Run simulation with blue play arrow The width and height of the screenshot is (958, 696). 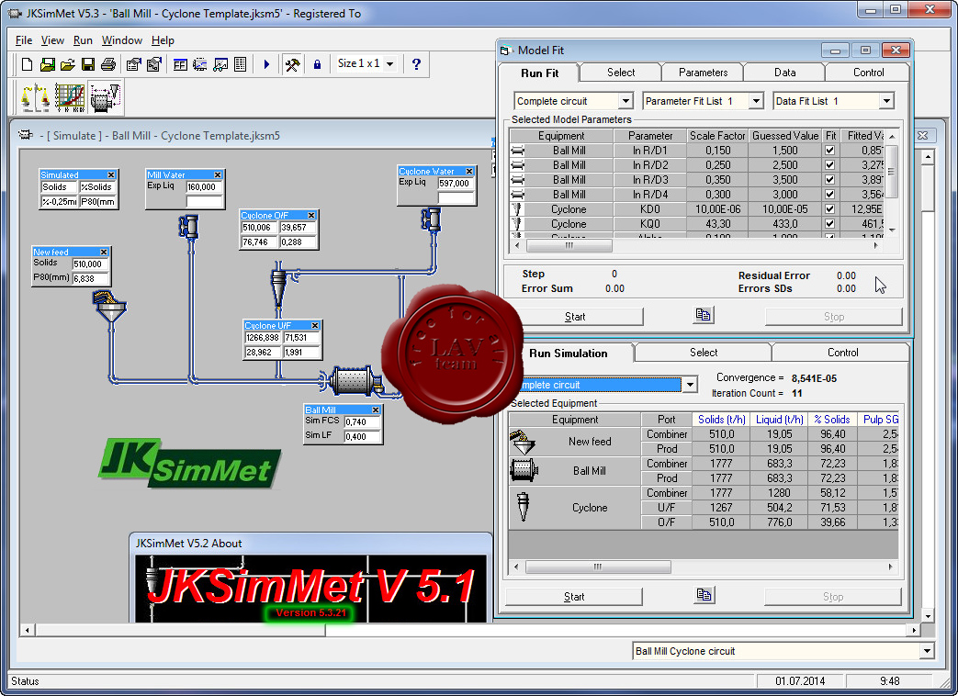click(266, 64)
